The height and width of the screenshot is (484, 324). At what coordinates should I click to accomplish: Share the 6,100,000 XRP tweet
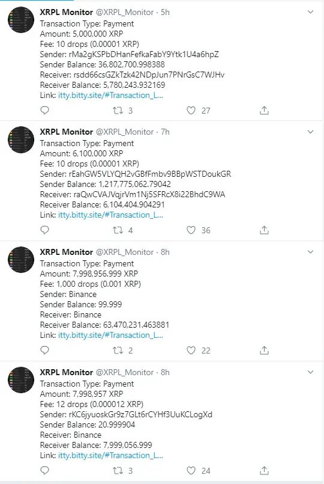tap(264, 230)
